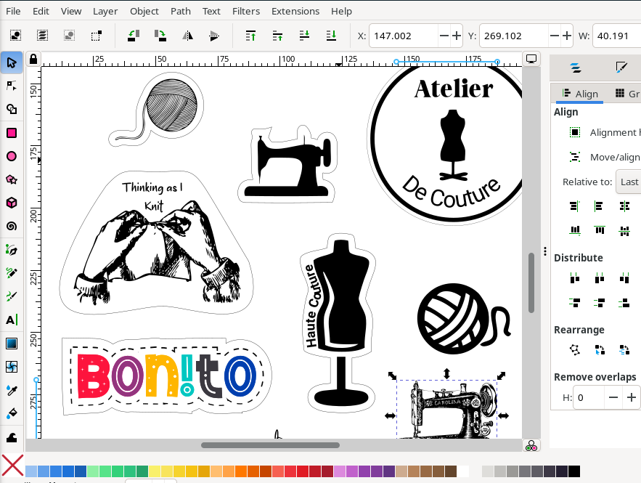
Task: Increase the X coordinate with plus button
Action: tap(456, 35)
